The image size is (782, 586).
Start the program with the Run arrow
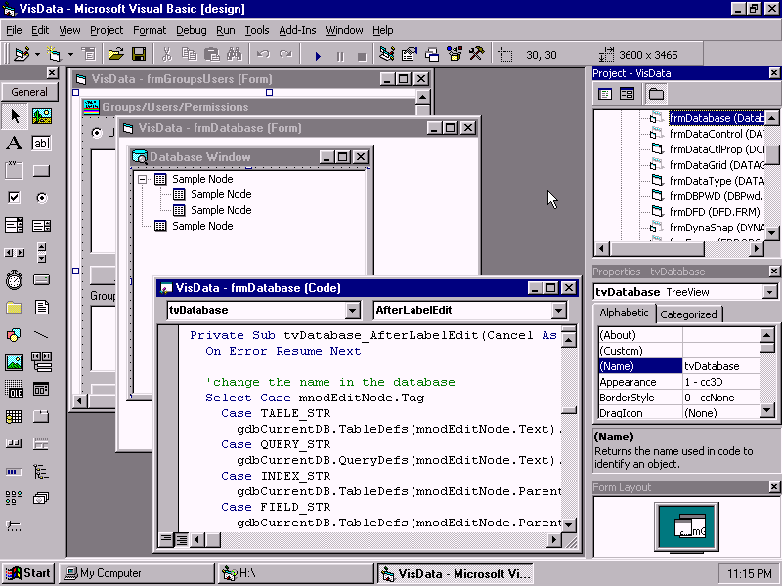click(x=318, y=55)
